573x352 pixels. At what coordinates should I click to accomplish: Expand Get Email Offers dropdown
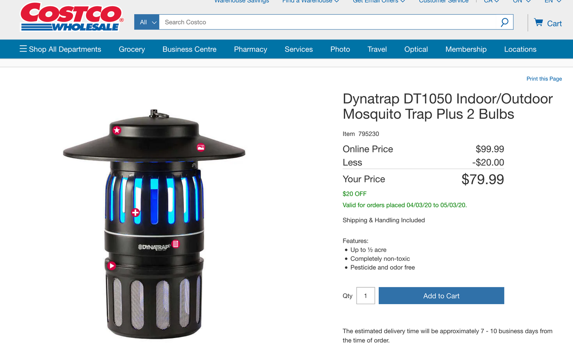(379, 1)
